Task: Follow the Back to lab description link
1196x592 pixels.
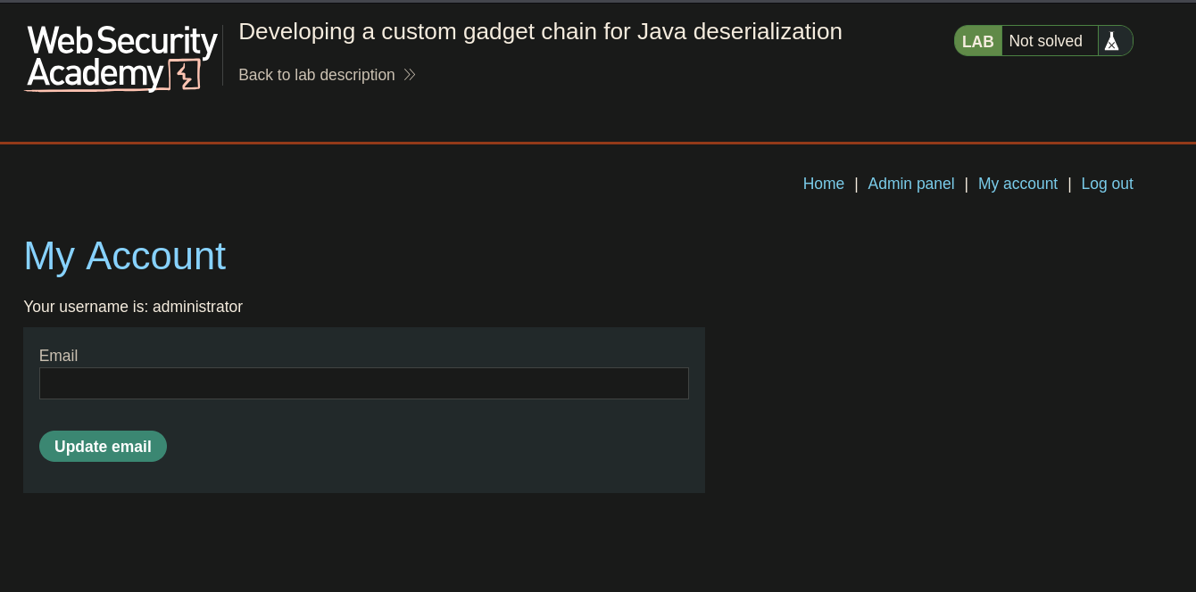Action: [317, 75]
